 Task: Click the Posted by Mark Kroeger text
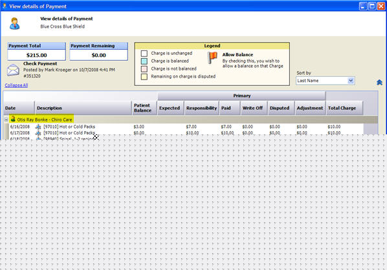pos(69,70)
